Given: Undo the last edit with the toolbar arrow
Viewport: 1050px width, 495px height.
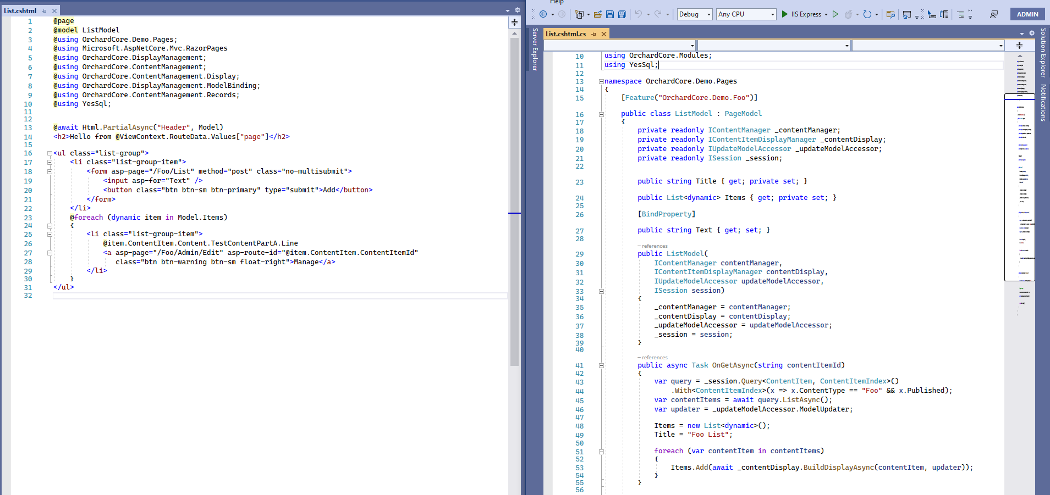Looking at the screenshot, I should [x=639, y=14].
